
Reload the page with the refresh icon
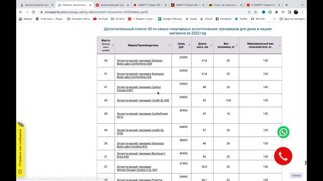pos(33,12)
